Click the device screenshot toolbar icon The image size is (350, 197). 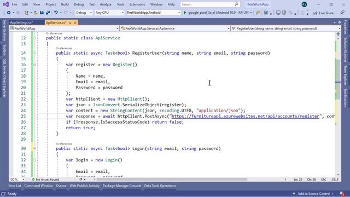(x=266, y=13)
